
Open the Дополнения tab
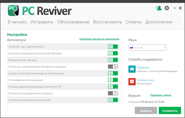pos(159,22)
